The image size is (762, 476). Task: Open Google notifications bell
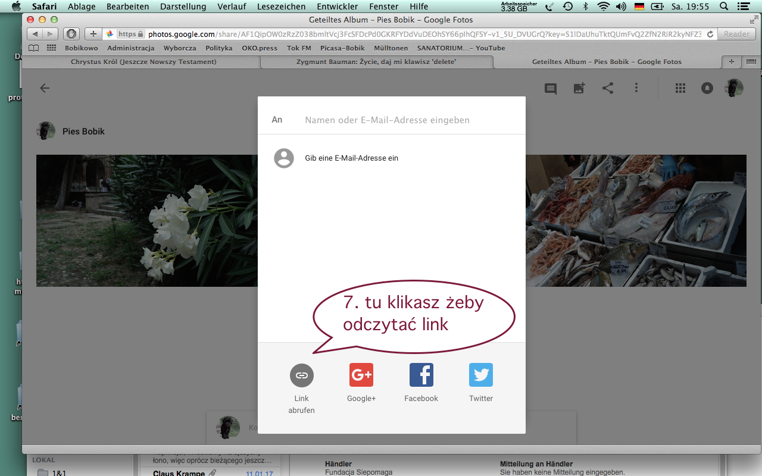(707, 88)
